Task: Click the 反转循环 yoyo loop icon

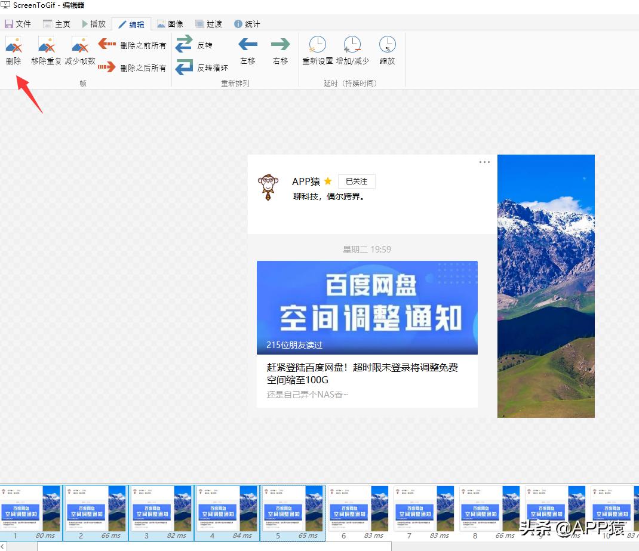Action: [184, 67]
